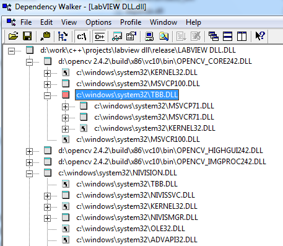Click the Open file toolbar icon
Image resolution: width=283 pixels, height=246 pixels.
tap(14, 37)
